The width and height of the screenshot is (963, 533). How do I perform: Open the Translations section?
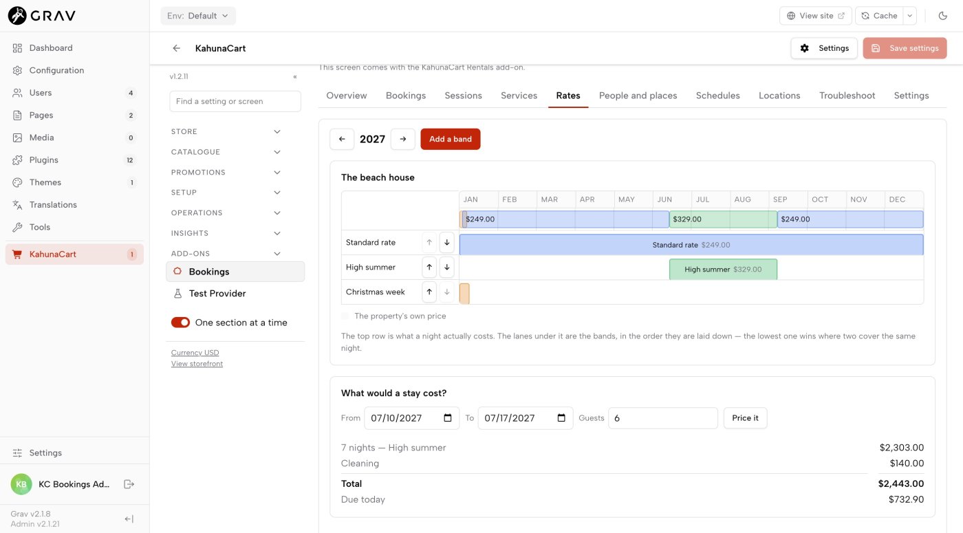point(74,204)
